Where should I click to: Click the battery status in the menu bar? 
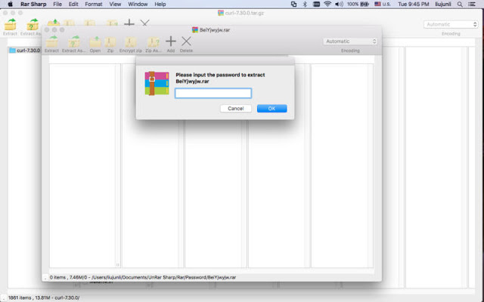click(358, 5)
